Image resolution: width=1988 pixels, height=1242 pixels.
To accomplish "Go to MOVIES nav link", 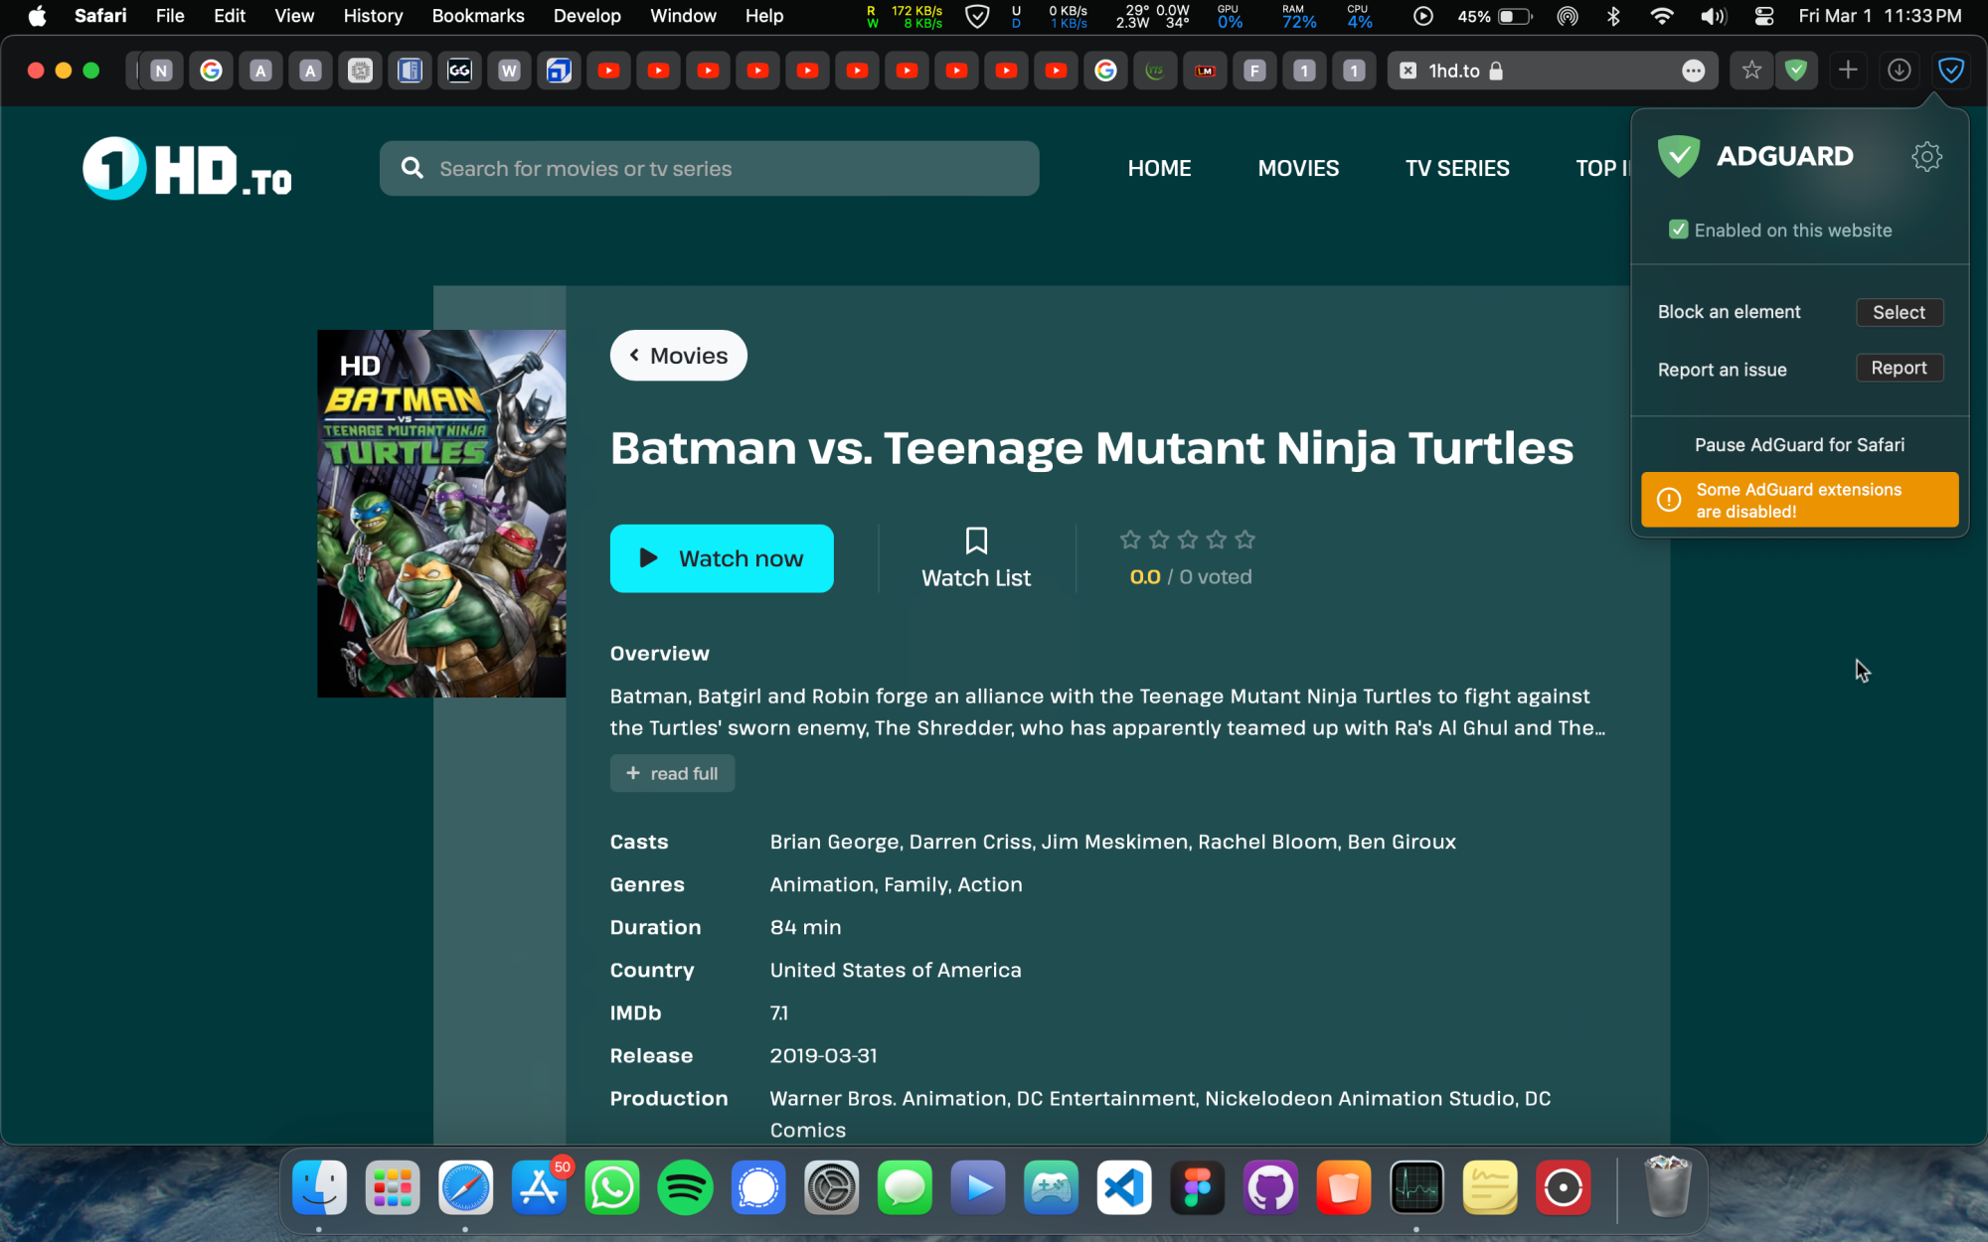I will pos(1298,168).
